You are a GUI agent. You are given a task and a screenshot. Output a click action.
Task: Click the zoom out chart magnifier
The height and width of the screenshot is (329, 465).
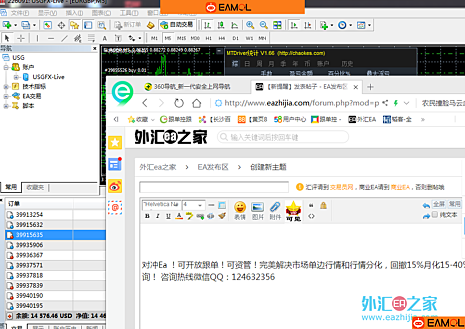point(263,25)
